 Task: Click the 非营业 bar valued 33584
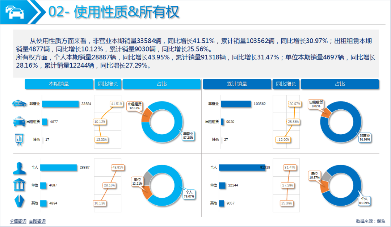60,104
